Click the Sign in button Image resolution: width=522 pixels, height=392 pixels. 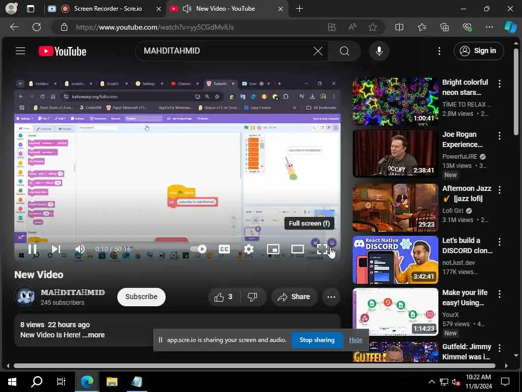click(x=479, y=51)
